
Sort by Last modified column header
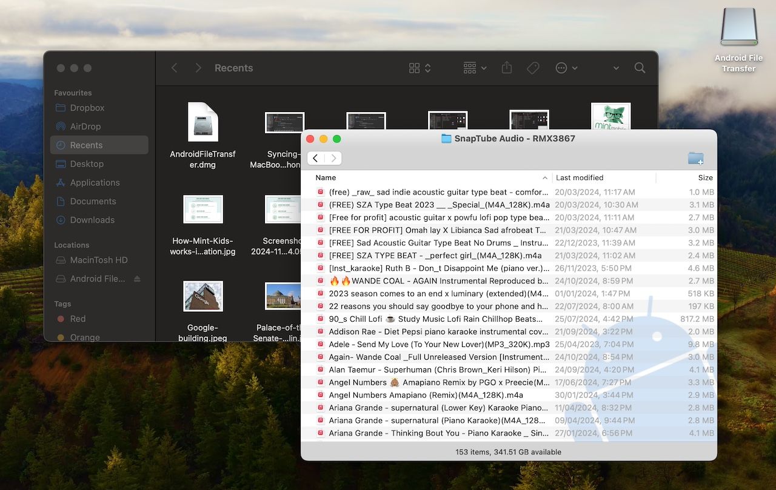[580, 177]
